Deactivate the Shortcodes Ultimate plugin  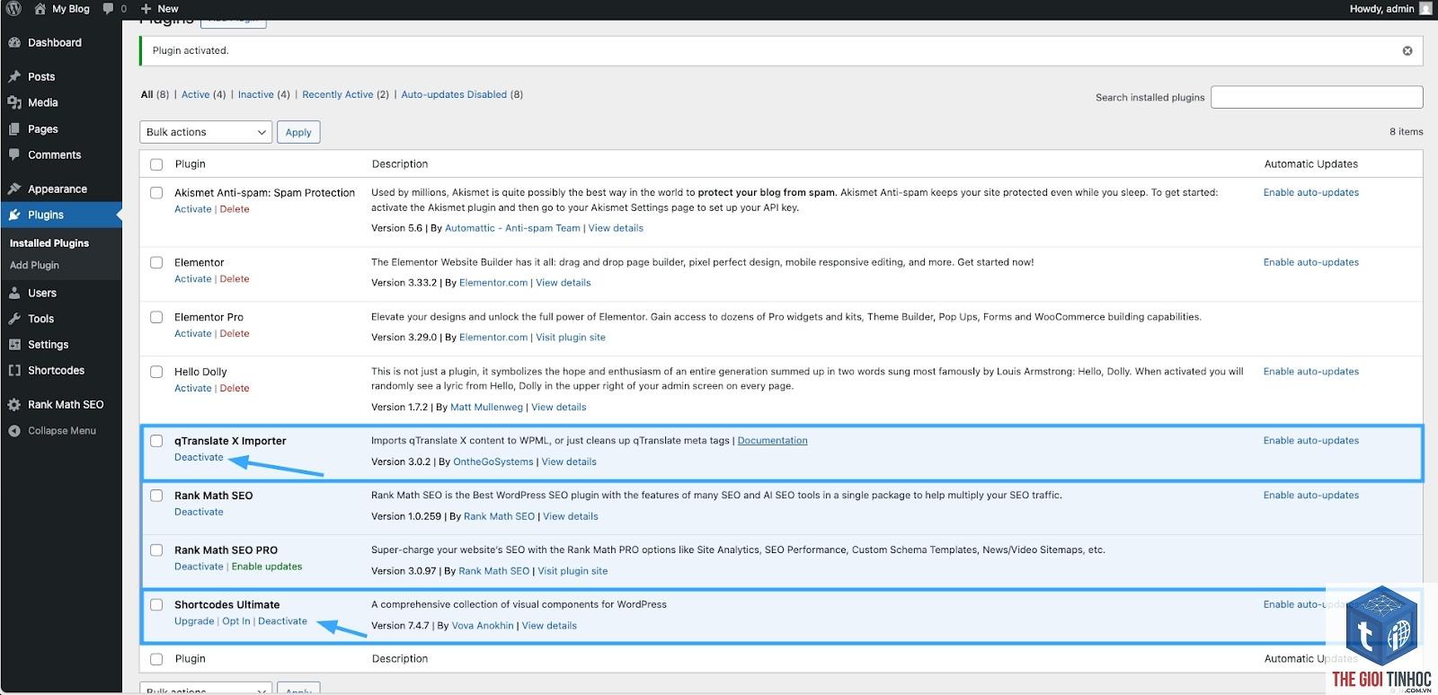[x=282, y=621]
